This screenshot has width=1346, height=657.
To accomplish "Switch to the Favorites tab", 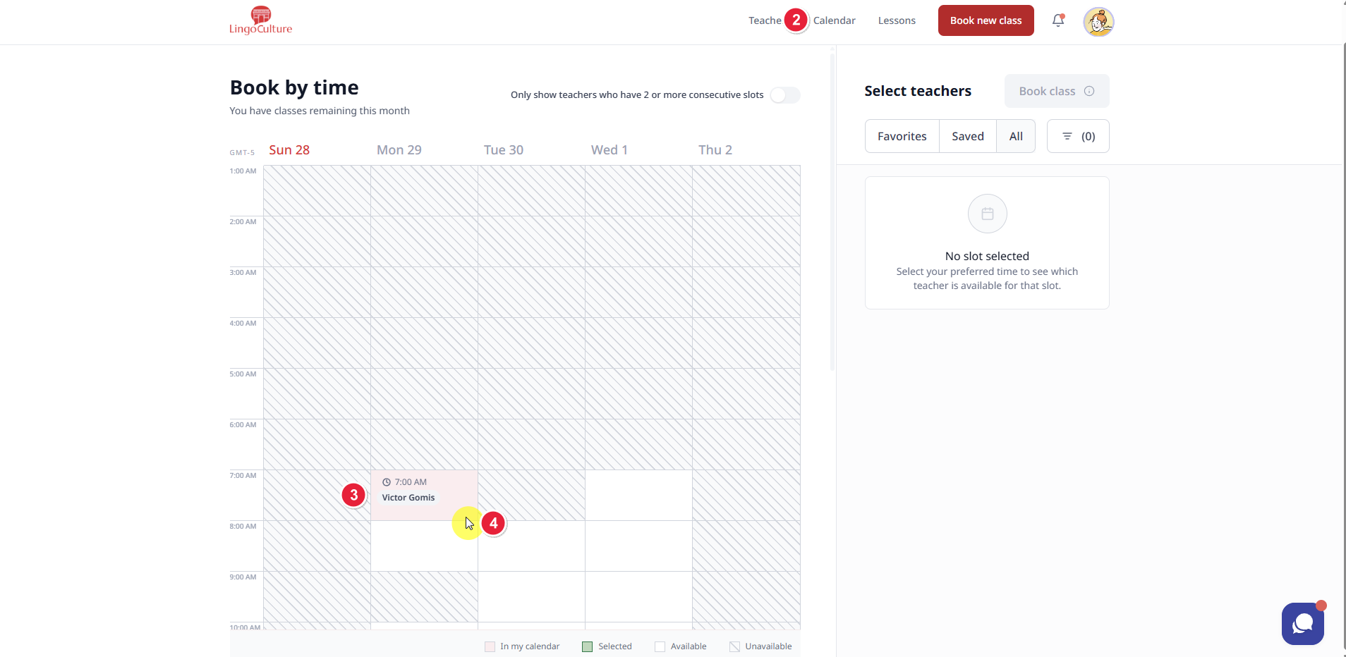I will 902,136.
